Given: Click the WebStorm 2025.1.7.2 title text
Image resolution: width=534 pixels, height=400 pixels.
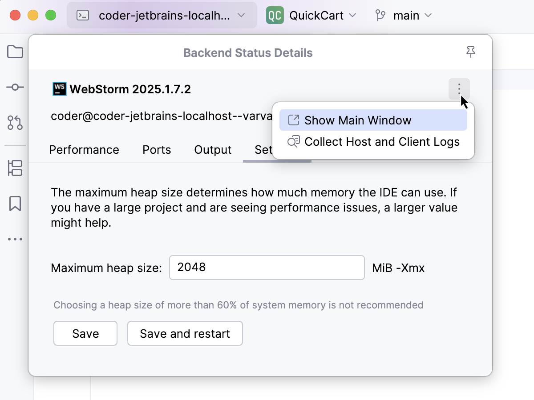Looking at the screenshot, I should tap(130, 89).
